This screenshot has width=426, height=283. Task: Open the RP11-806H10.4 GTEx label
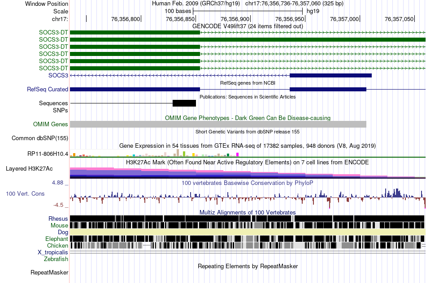pos(48,154)
